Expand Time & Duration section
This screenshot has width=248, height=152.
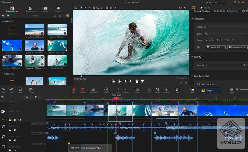(x=192, y=11)
